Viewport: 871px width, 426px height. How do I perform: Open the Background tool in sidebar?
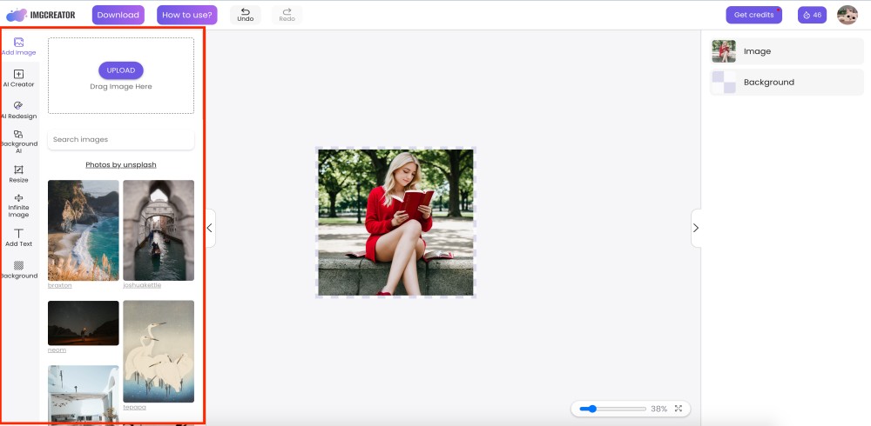(19, 270)
